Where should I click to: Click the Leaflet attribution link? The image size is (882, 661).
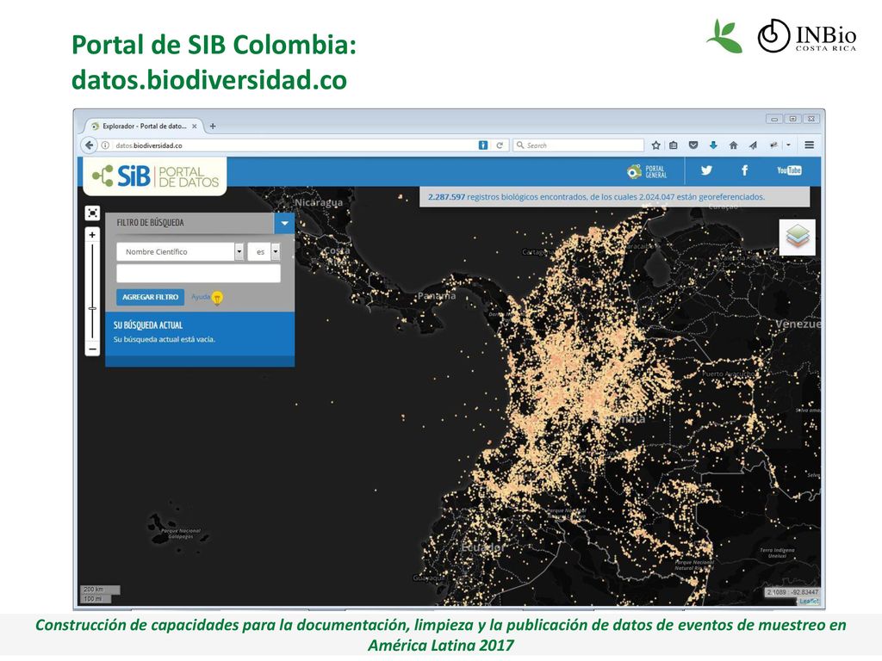[809, 602]
